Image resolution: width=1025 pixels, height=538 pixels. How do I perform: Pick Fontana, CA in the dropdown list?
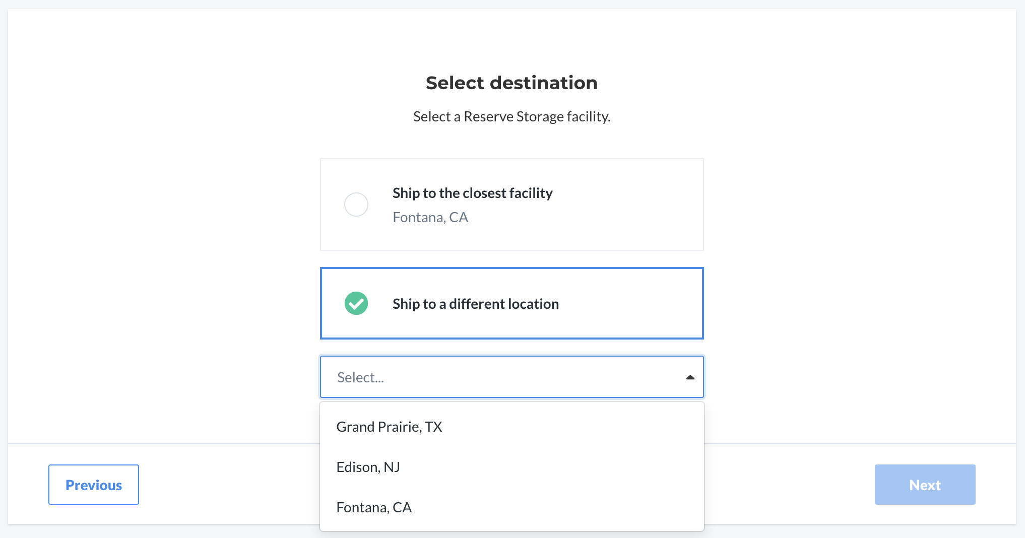click(x=512, y=507)
